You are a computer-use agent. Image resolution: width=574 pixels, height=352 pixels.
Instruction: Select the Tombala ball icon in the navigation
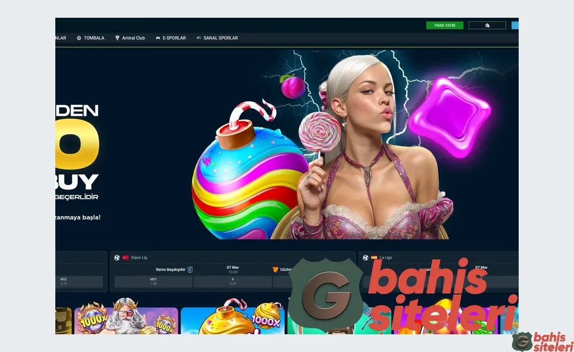(79, 38)
